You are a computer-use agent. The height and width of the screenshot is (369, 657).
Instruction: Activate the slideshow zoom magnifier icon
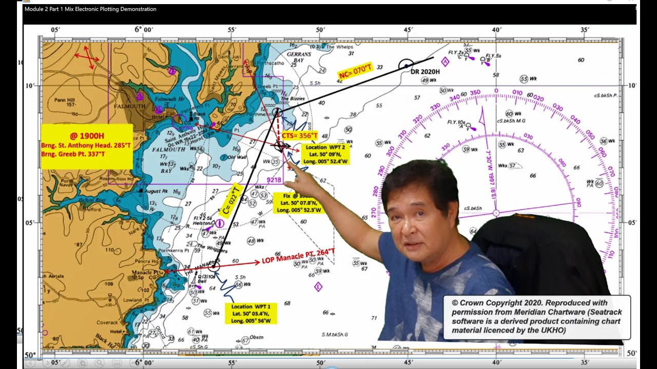click(x=100, y=363)
